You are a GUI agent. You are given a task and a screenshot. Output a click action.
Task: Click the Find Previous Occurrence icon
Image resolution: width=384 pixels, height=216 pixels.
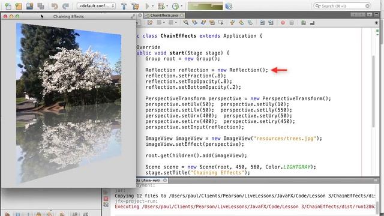coord(194,23)
